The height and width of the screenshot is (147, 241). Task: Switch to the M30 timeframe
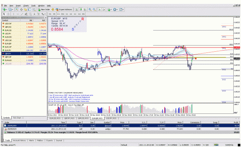point(62,14)
